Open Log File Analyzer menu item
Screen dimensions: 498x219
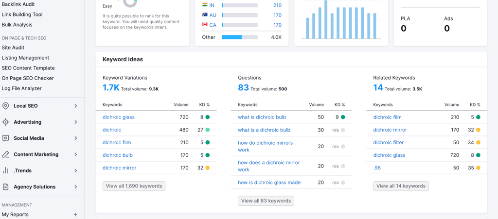(21, 88)
